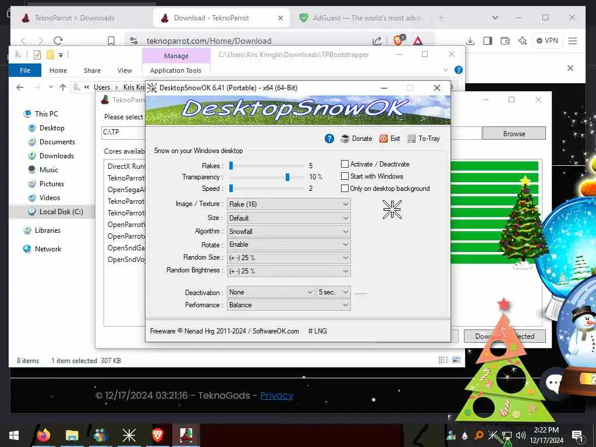Image resolution: width=596 pixels, height=447 pixels.
Task: Open the Random Size dropdown
Action: [289, 258]
